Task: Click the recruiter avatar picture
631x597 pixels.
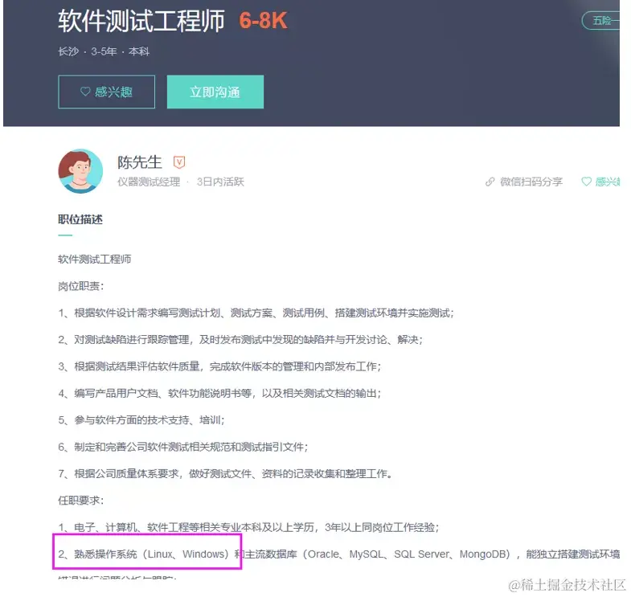Action: coord(80,171)
